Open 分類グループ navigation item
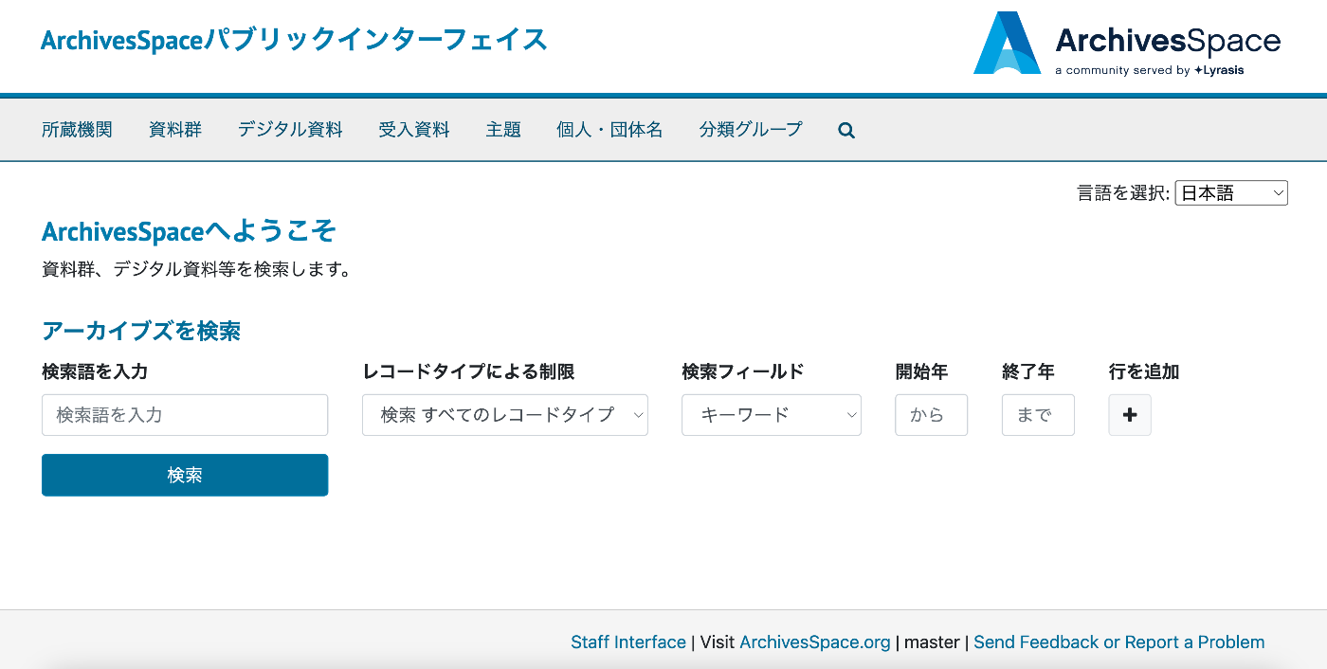 click(751, 130)
